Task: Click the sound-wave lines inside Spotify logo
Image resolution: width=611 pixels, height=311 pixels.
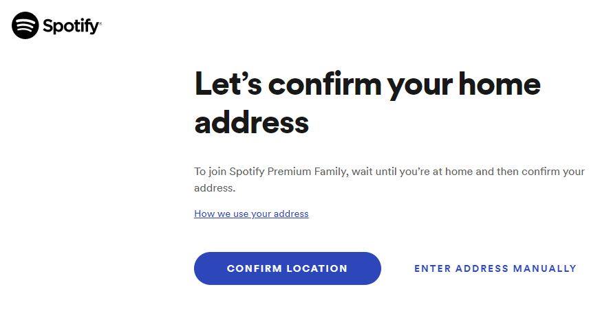Action: (x=25, y=25)
